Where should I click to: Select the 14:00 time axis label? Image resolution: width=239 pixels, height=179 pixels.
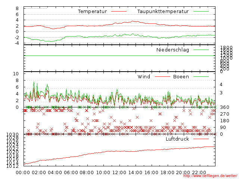click(135, 173)
